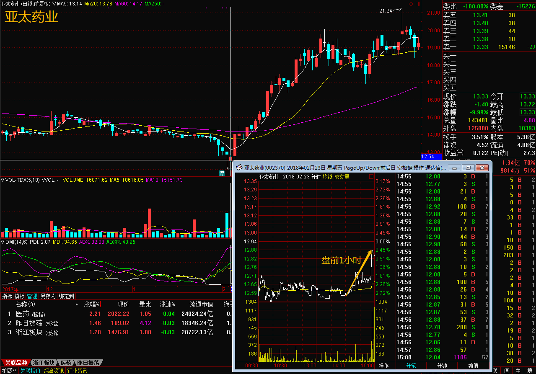Click the blue 停 marker under K-line chart
Image resolution: width=536 pixels, height=374 pixels.
pyautogui.click(x=222, y=173)
